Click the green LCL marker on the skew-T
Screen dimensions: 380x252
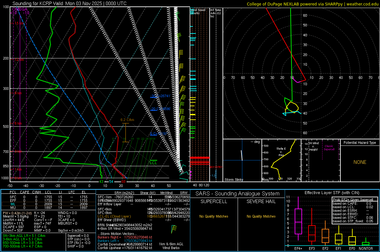[153, 163]
